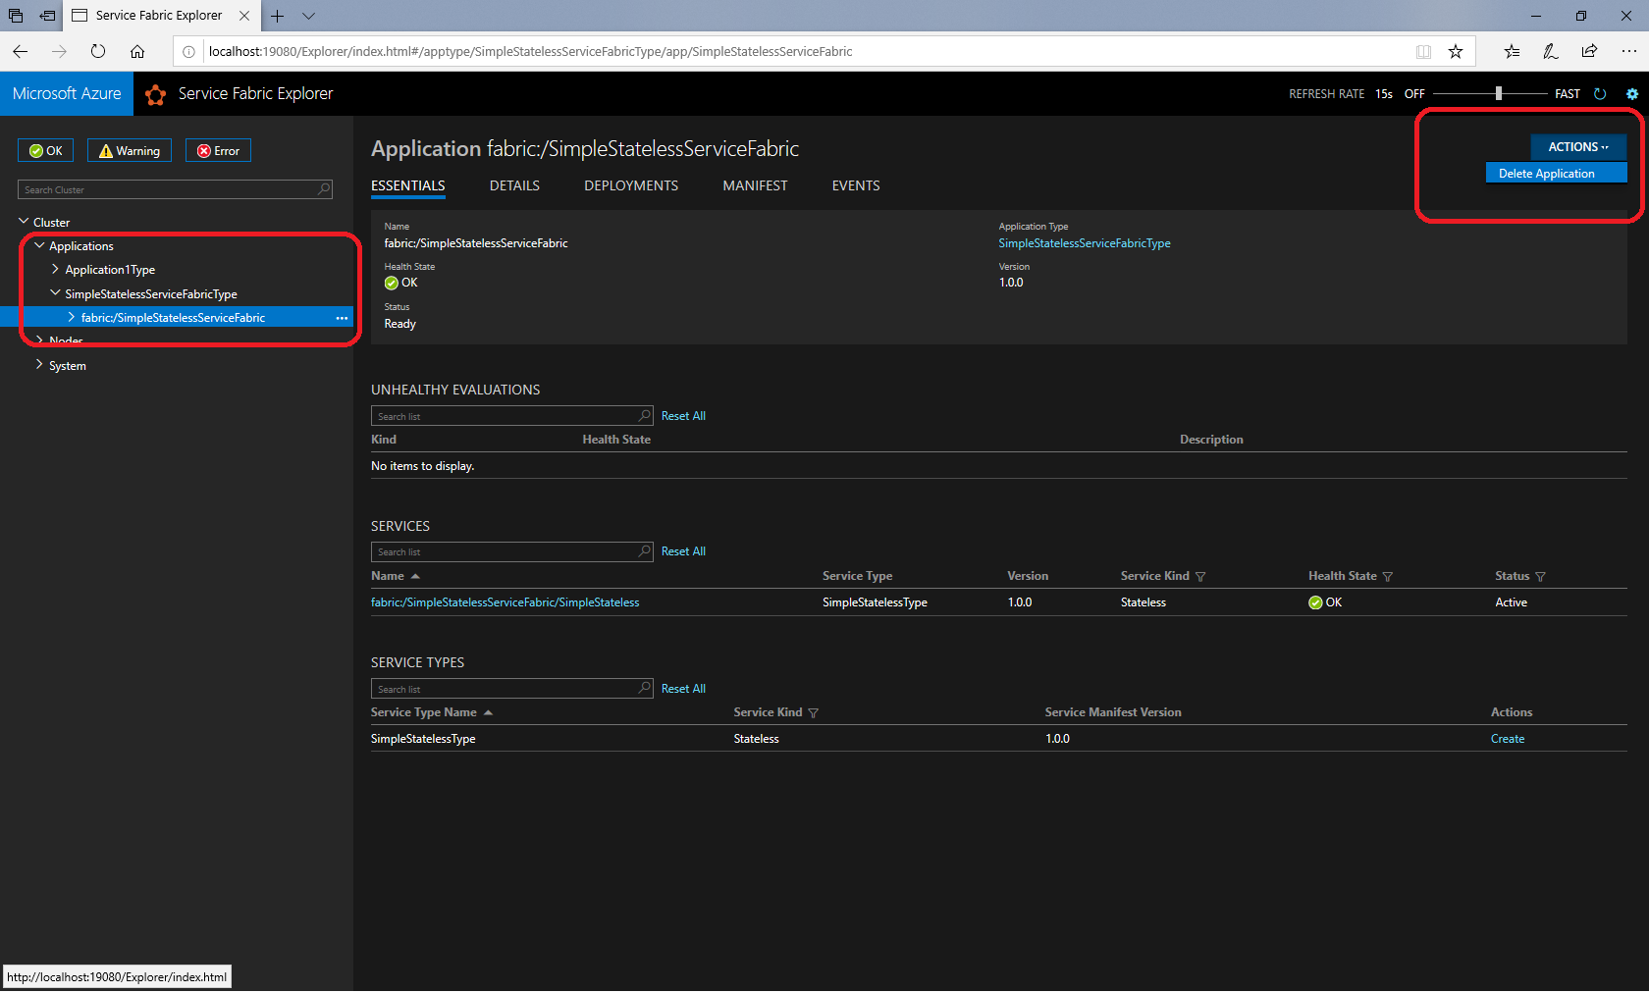The image size is (1649, 993).
Task: Expand fabric:/SimpleStatelessServiceFabric tree node
Action: [71, 317]
